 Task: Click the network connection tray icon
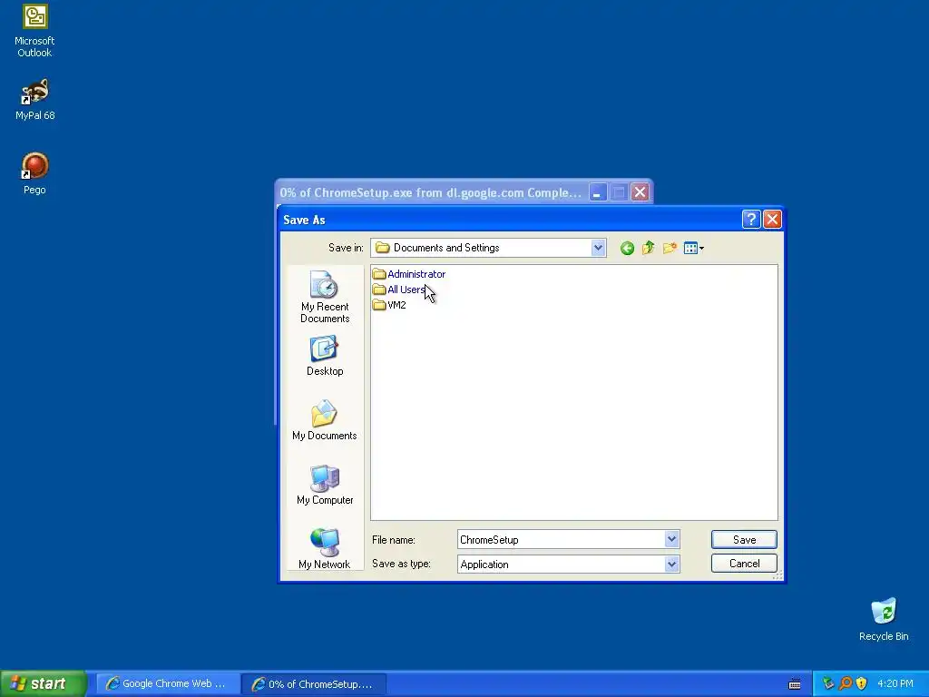point(828,683)
